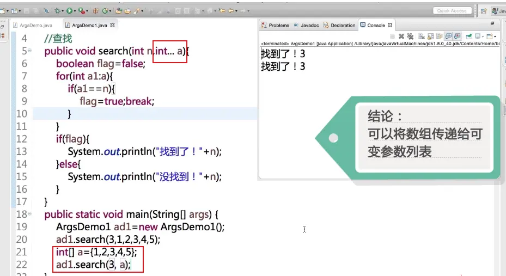Click the Quick Access search field
The image size is (506, 276).
452,11
